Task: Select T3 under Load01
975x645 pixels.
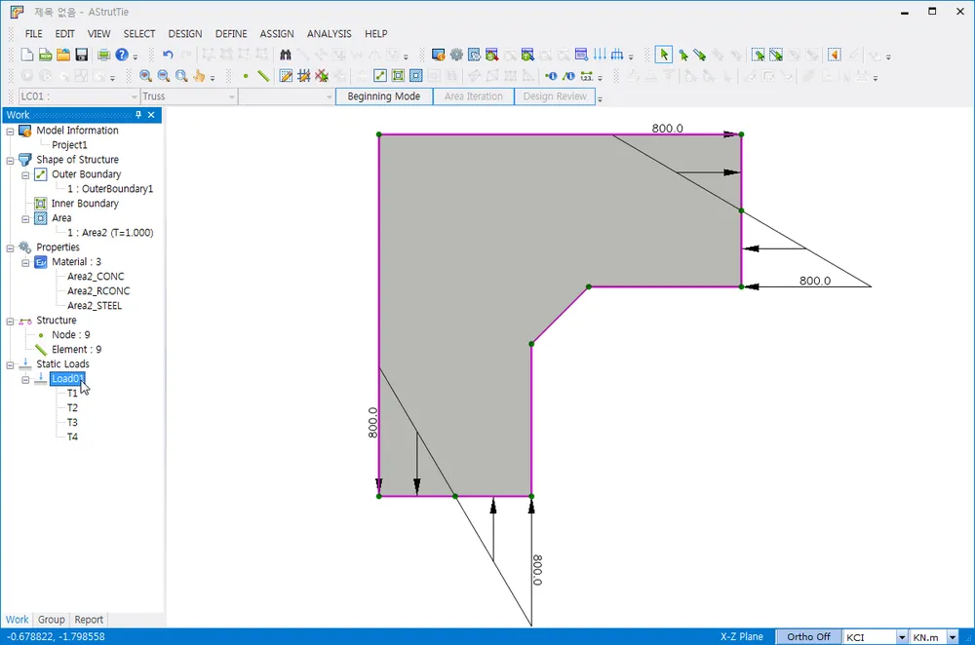Action: (x=73, y=423)
